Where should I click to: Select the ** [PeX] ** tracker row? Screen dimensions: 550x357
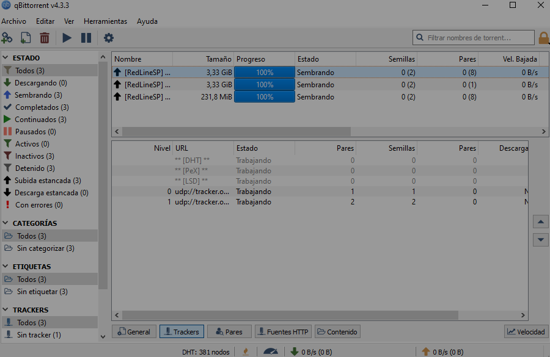click(x=320, y=171)
